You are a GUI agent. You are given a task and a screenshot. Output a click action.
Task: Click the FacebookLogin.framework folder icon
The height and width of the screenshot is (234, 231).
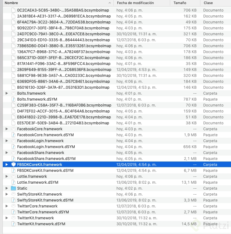pos(13,141)
